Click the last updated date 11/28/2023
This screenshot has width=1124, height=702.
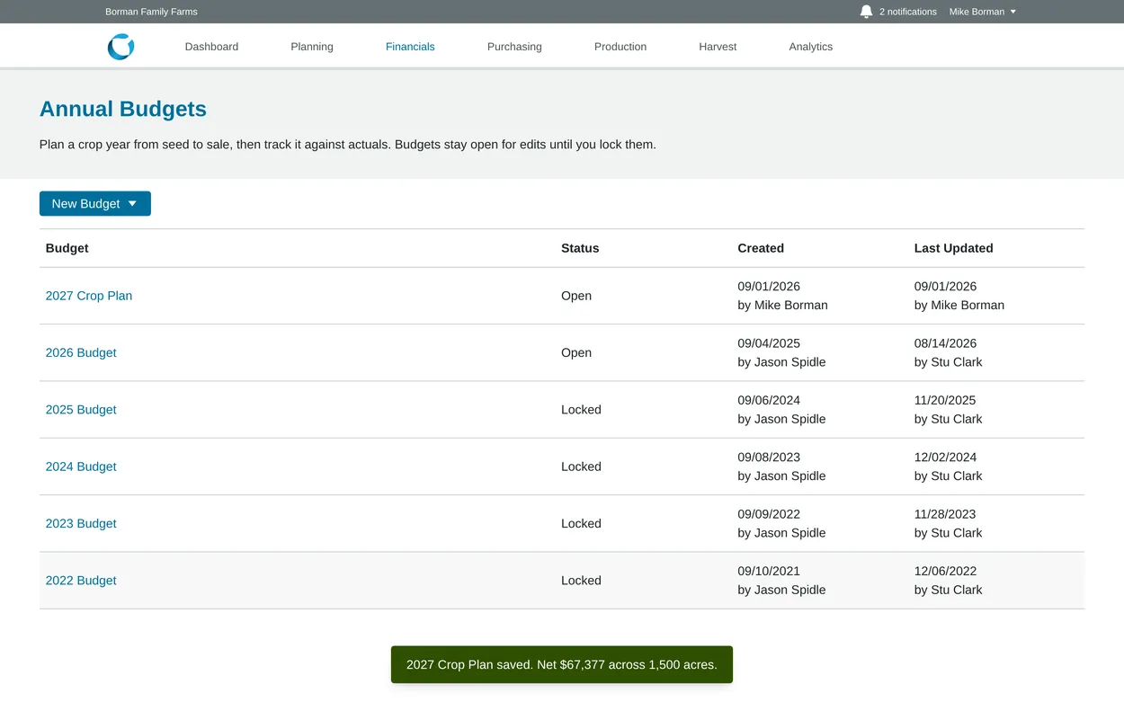(x=945, y=514)
